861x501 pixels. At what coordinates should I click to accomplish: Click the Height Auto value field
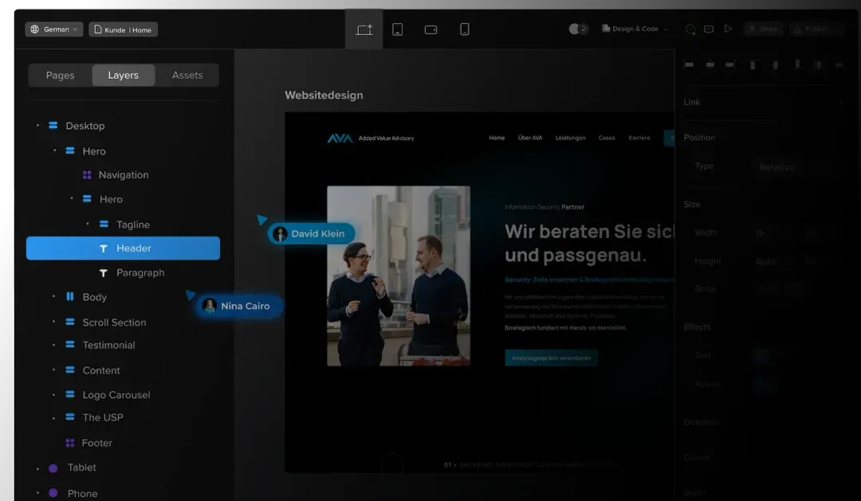[x=774, y=262]
